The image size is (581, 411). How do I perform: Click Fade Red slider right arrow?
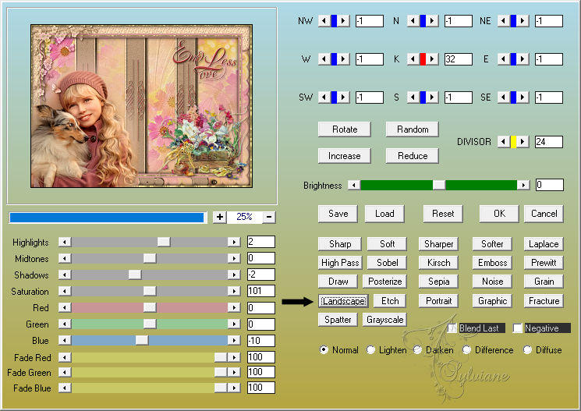234,357
